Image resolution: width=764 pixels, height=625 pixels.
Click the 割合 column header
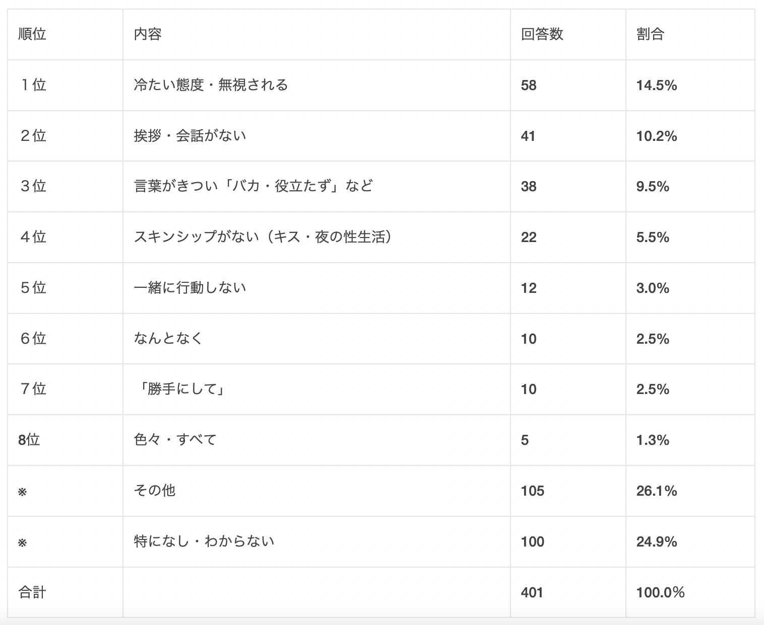pos(650,34)
